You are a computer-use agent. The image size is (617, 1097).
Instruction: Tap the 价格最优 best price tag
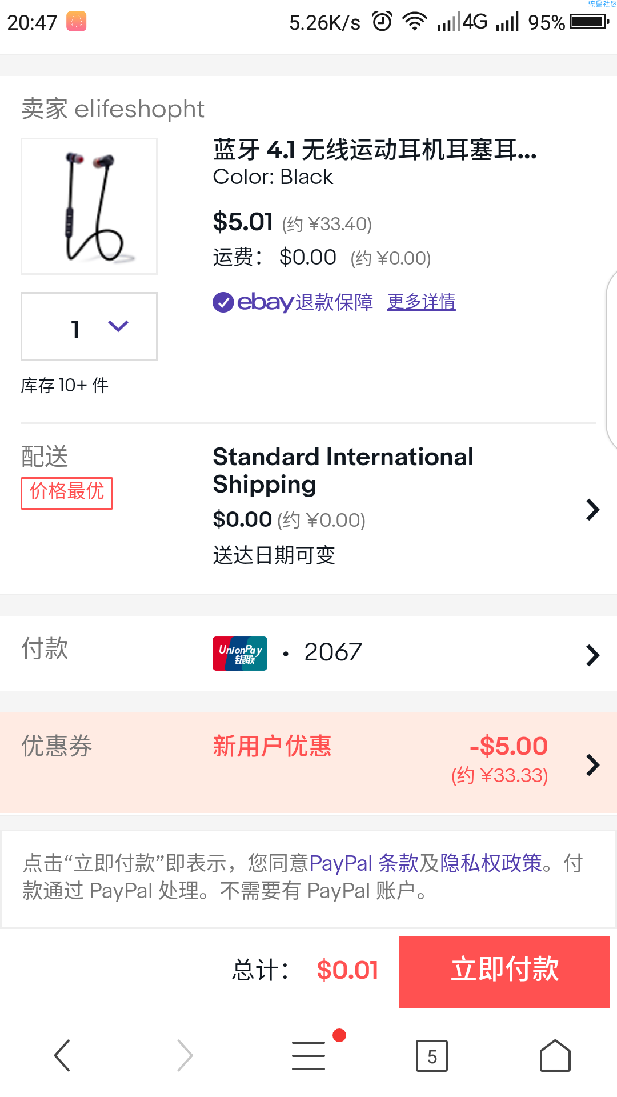tap(67, 493)
